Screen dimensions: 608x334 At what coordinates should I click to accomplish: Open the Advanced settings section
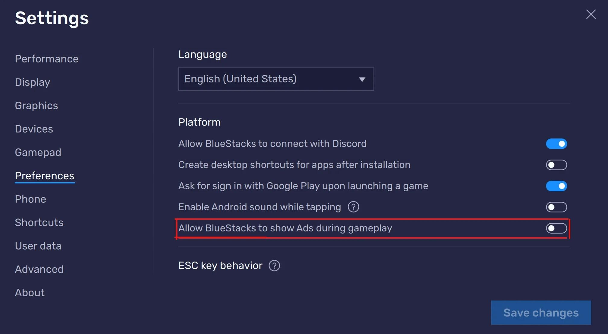pyautogui.click(x=39, y=269)
